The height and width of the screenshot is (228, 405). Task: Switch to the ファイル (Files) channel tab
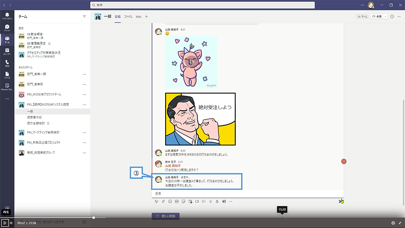click(x=128, y=17)
